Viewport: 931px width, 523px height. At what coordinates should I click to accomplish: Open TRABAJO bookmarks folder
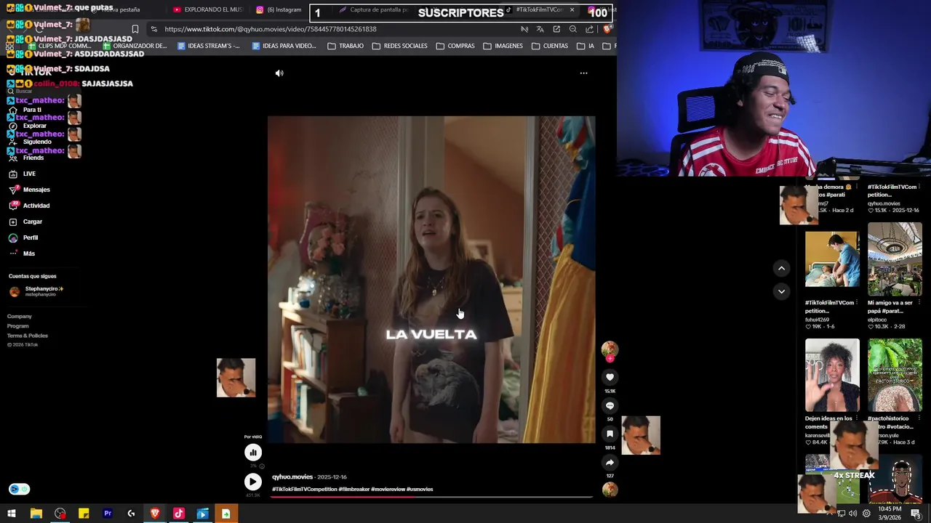pos(345,46)
